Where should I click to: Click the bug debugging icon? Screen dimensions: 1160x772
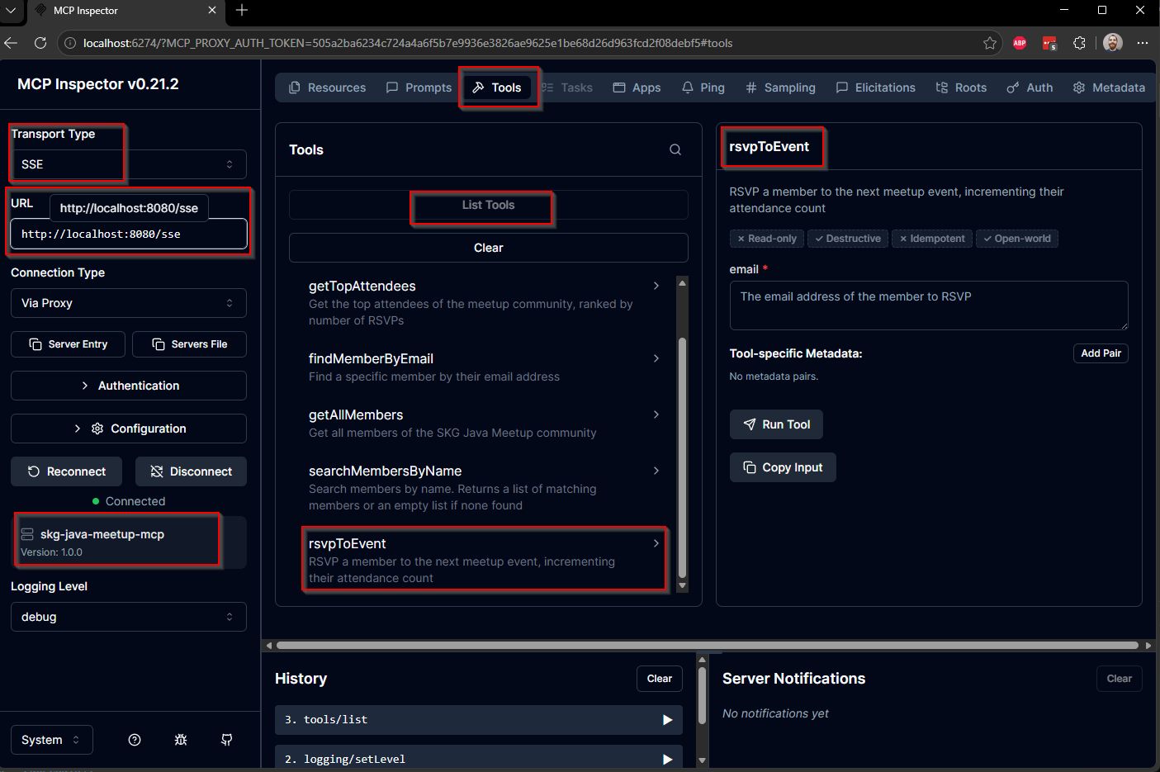(x=181, y=740)
